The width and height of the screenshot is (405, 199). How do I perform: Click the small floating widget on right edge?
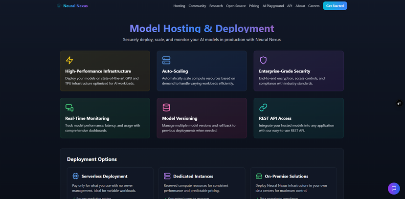click(399, 103)
